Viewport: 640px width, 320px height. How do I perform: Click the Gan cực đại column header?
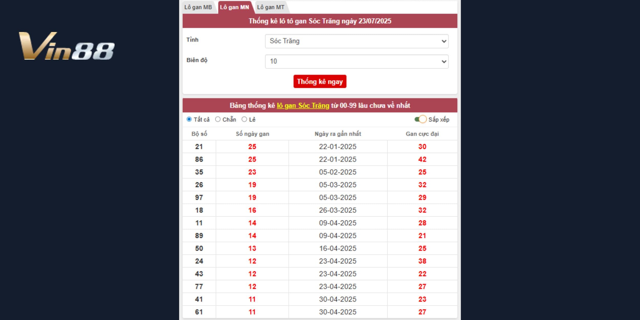tap(422, 134)
